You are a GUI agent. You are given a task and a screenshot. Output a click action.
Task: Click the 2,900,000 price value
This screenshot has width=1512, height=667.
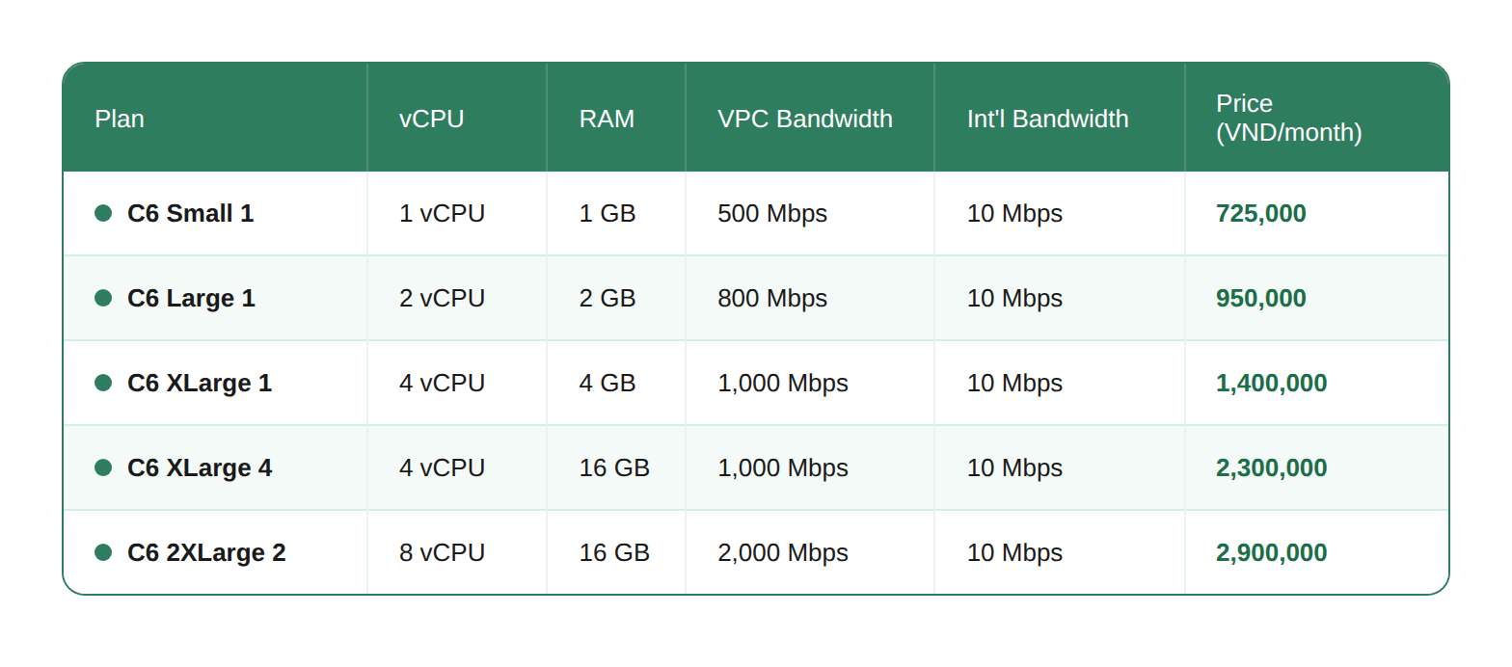1272,552
